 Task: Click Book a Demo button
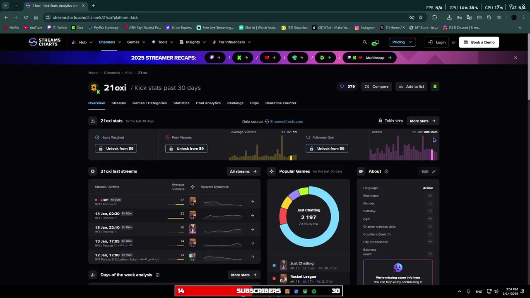[x=479, y=42]
